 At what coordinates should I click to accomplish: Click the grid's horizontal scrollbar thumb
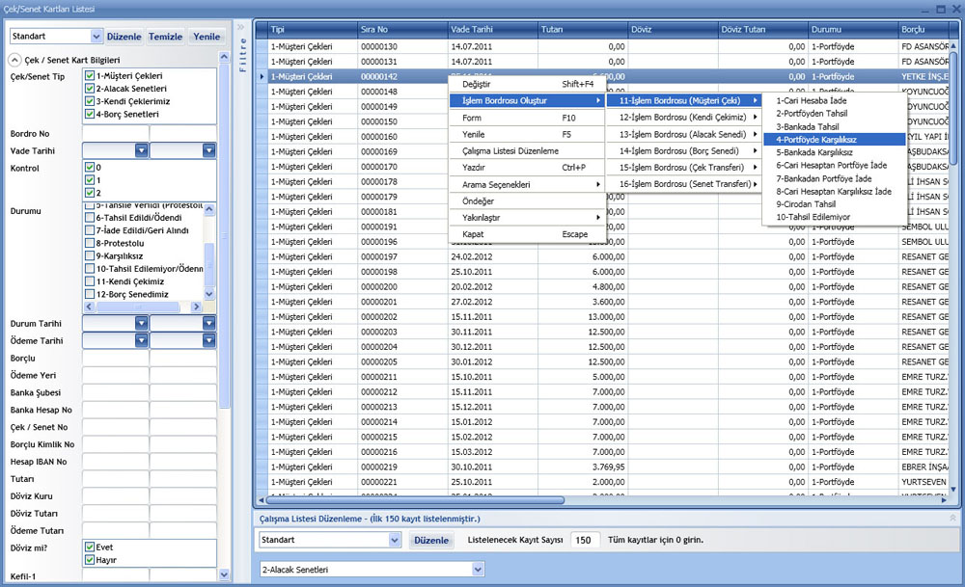[415, 500]
